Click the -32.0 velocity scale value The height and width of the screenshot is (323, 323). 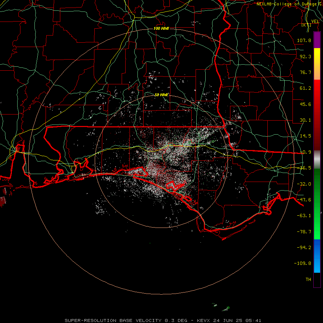(304, 184)
